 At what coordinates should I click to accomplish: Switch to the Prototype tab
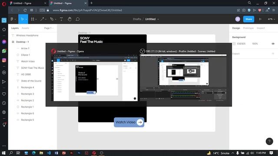[x=248, y=28]
